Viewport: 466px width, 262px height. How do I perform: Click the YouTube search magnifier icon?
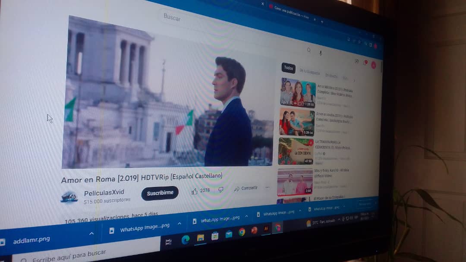click(x=309, y=50)
